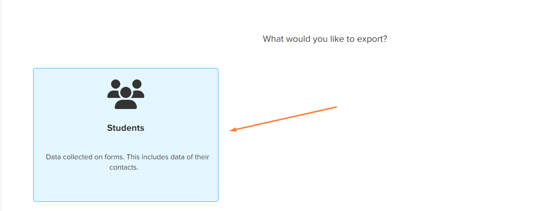Click the right person silhouette in group icon
Viewport: 542px width, 211px height.
click(138, 89)
